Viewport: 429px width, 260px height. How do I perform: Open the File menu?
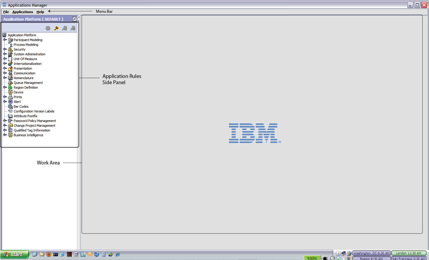coord(6,12)
